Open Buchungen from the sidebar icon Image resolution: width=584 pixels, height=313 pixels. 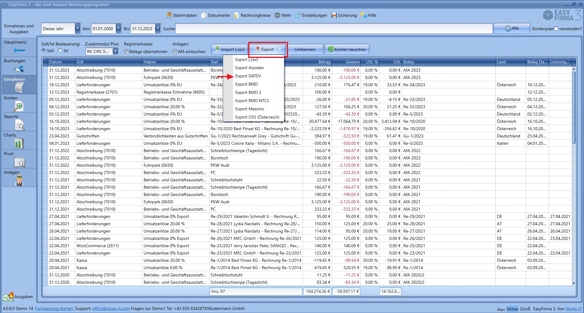(19, 69)
